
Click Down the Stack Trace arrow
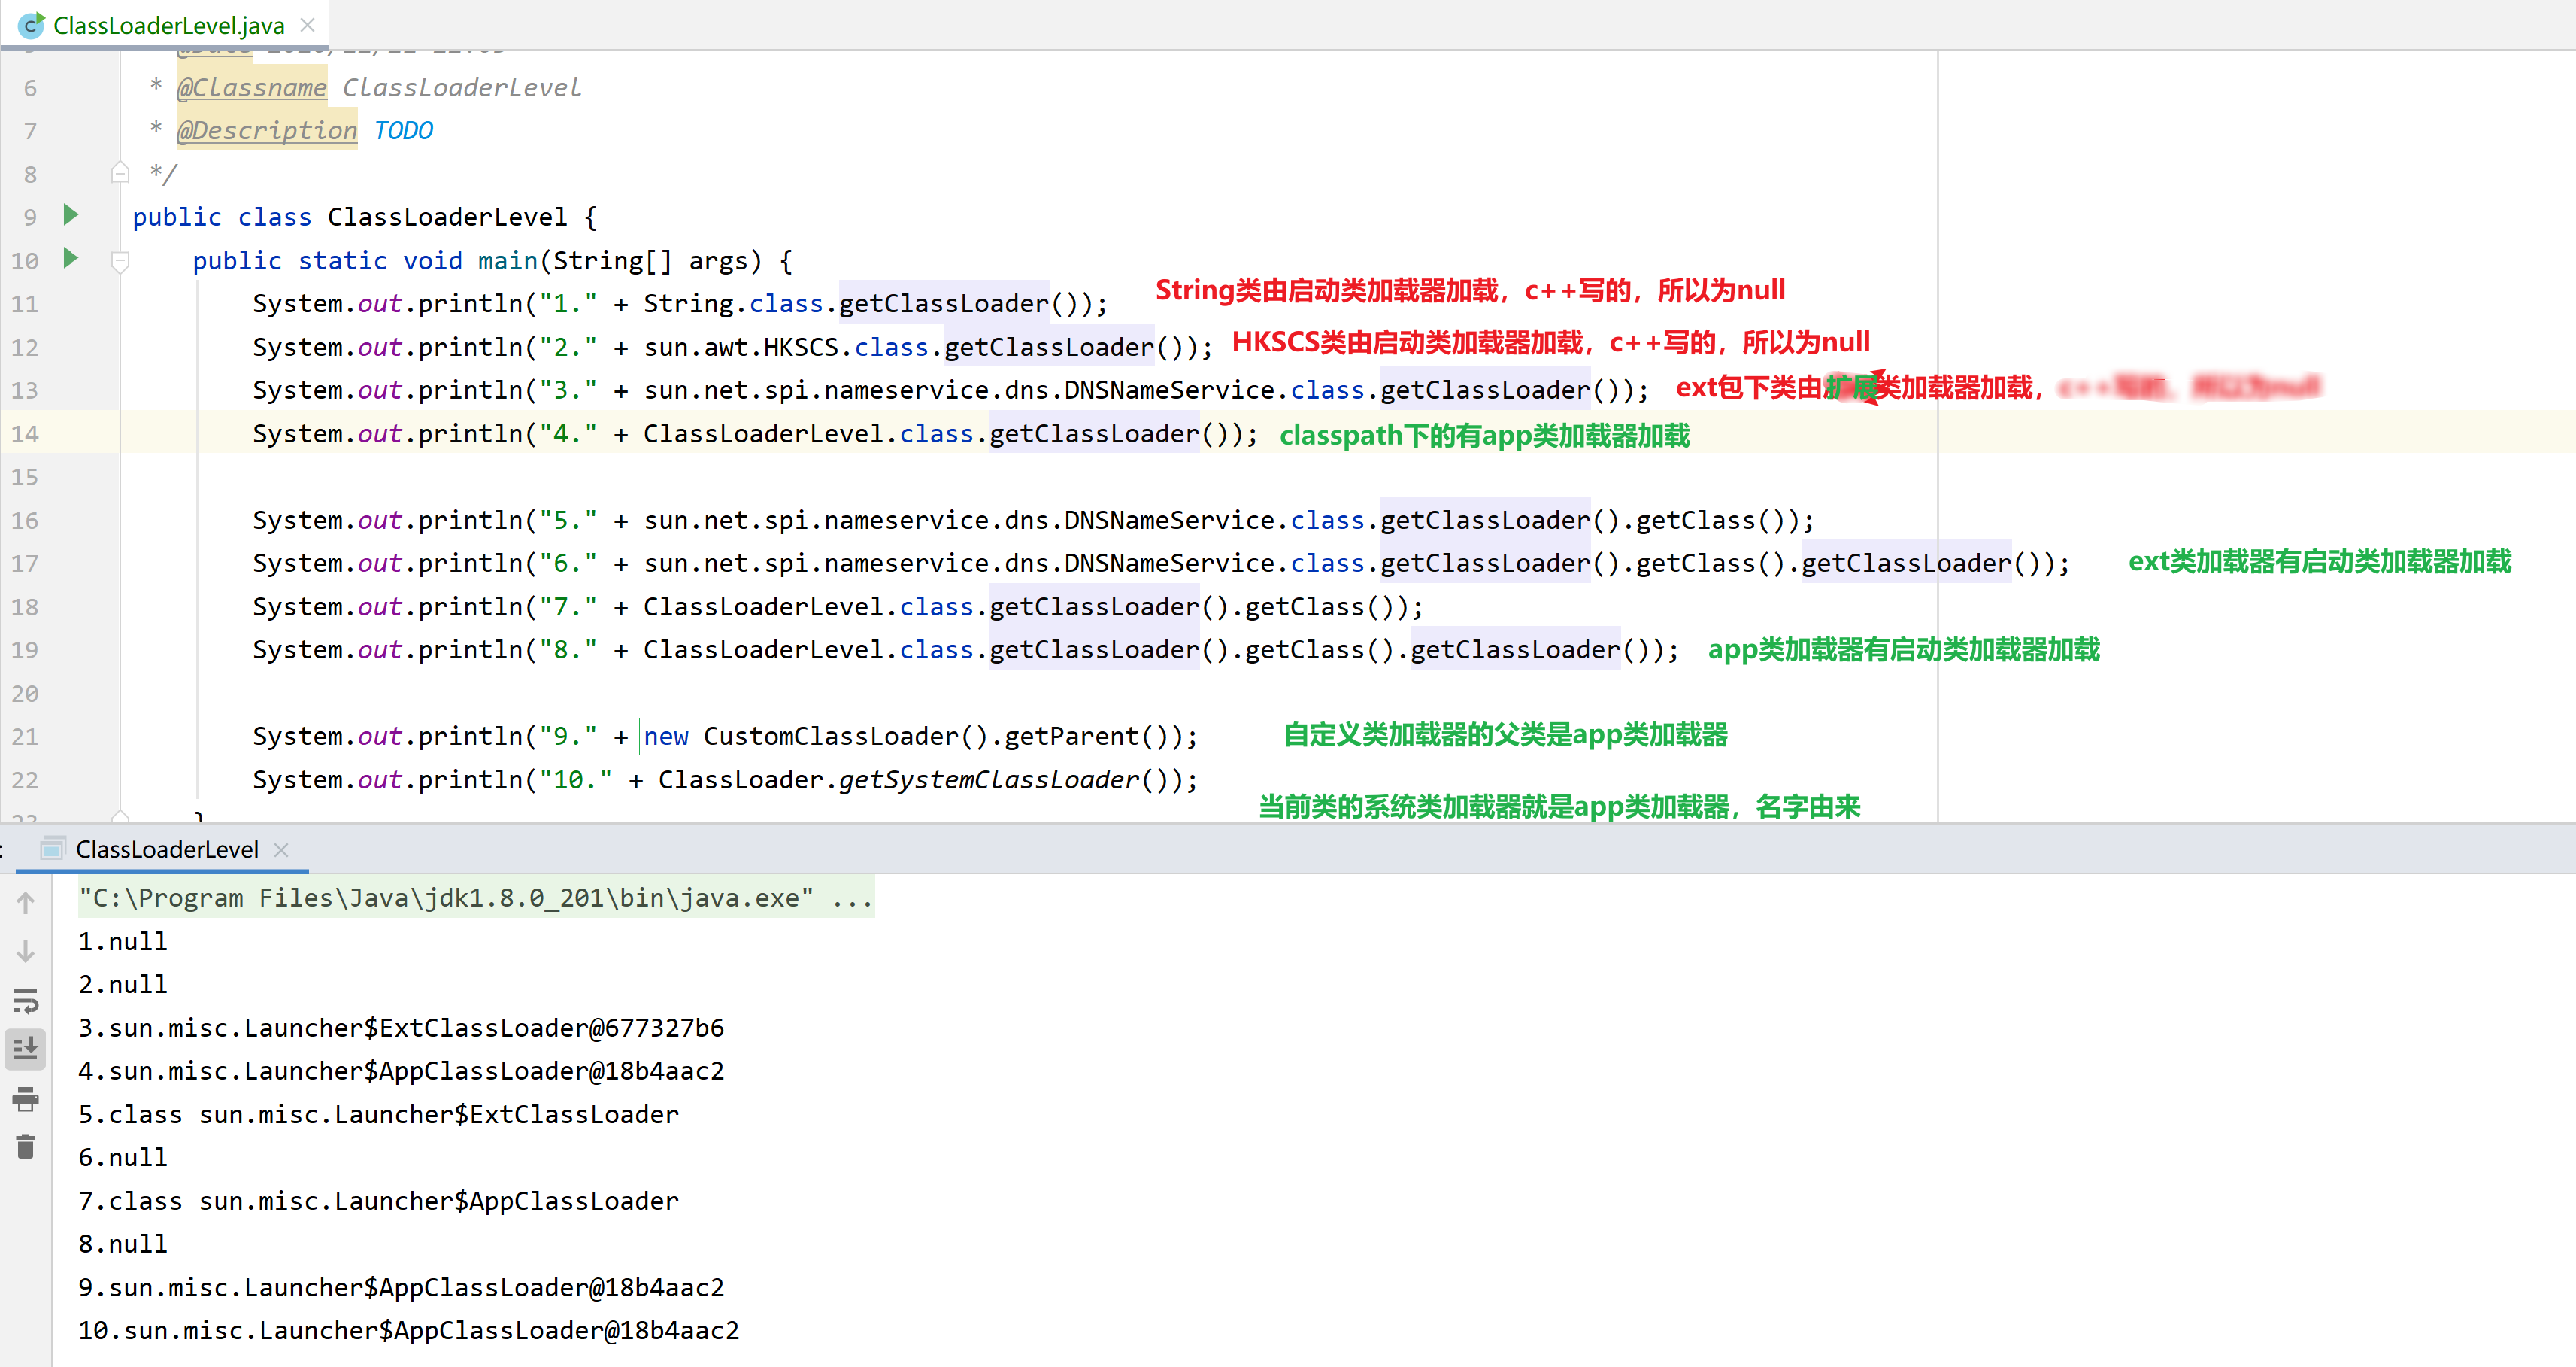pyautogui.click(x=26, y=952)
